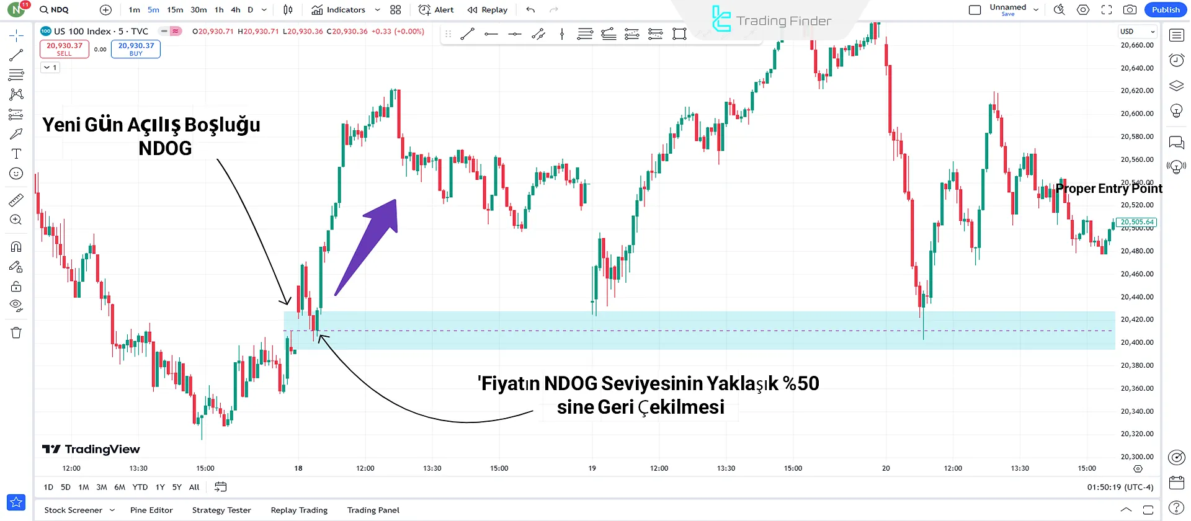Open the Stock Screener tab
Viewport: 1191px width, 521px height.
pyautogui.click(x=73, y=510)
